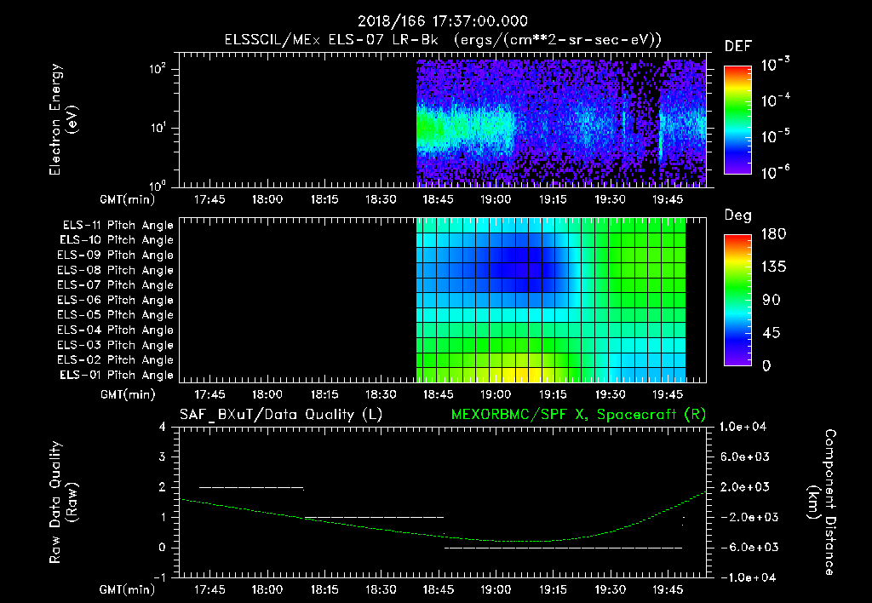Click the 4 tick on data quality axis
872x603 pixels.
tap(163, 427)
